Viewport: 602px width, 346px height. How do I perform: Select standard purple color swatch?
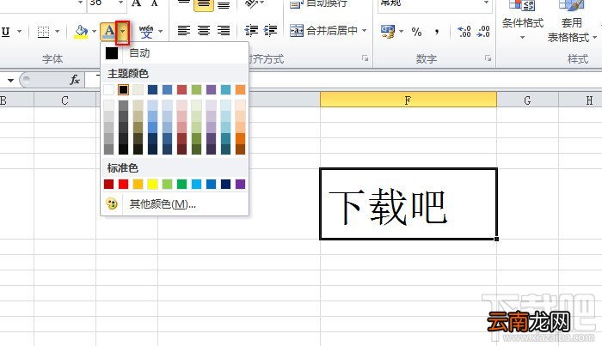240,185
